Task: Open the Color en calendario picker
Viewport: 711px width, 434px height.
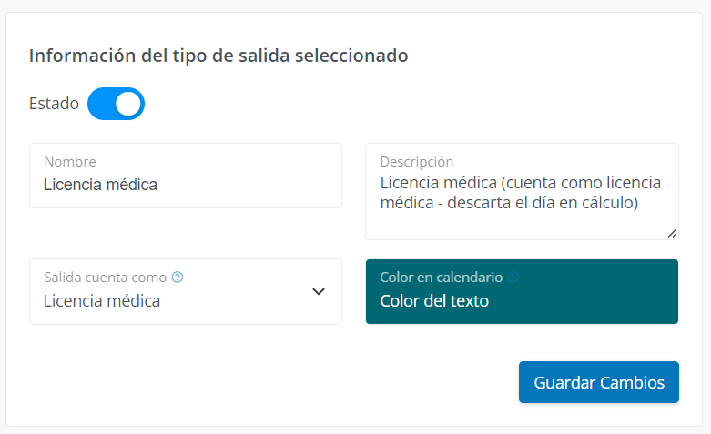Action: [x=522, y=291]
